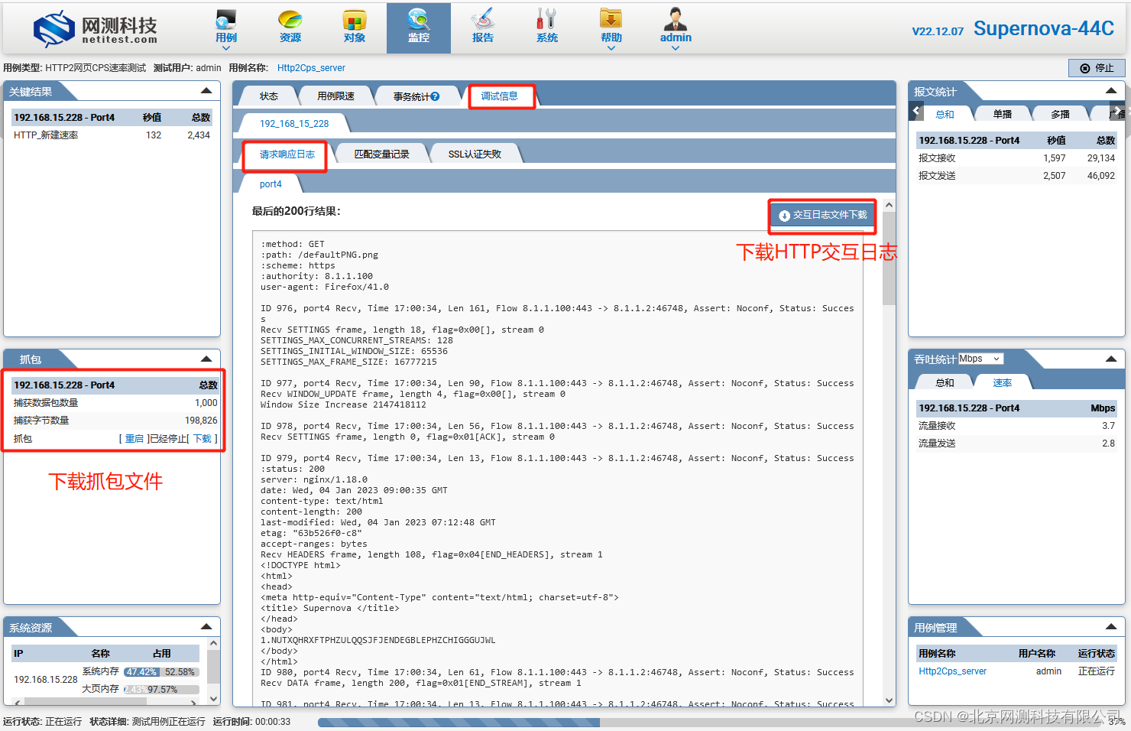Open Http2Cps_server in 用例管理 list
This screenshot has width=1131, height=731.
952,671
